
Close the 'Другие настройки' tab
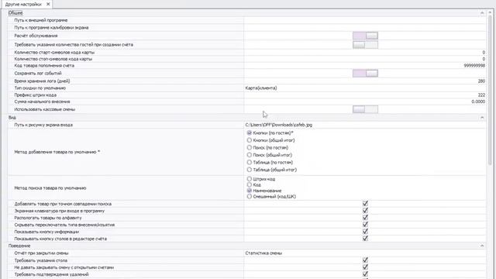pos(48,4)
